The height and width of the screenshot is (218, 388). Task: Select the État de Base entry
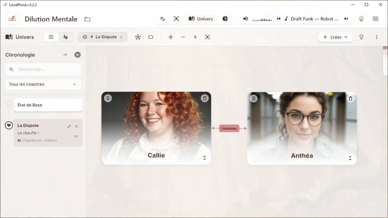[x=48, y=105]
